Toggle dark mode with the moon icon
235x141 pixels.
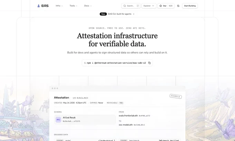click(178, 6)
